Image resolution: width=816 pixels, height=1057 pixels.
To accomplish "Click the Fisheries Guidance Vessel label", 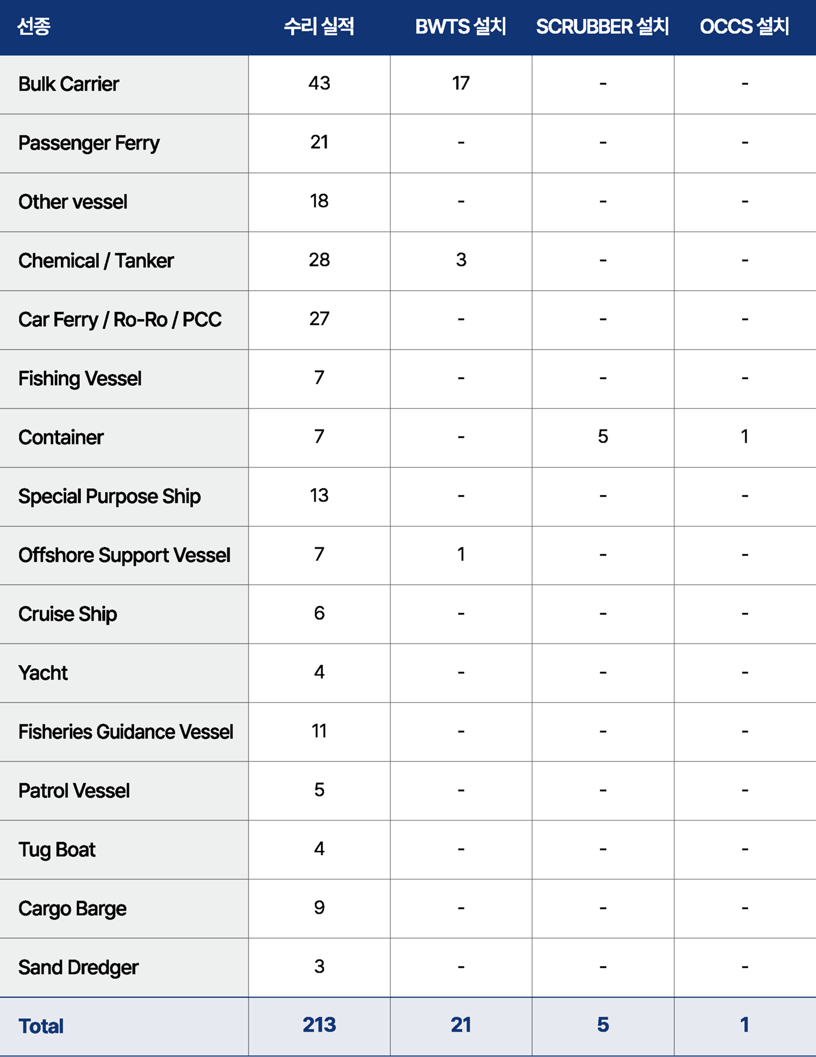I will pos(125,732).
